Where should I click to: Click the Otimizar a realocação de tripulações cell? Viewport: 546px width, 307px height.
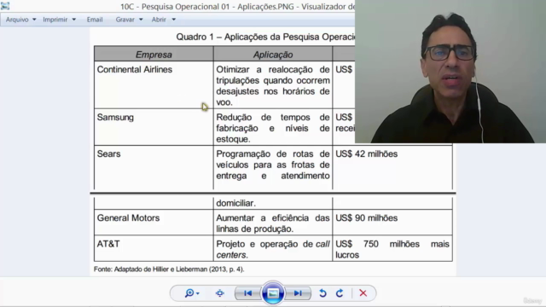[273, 85]
